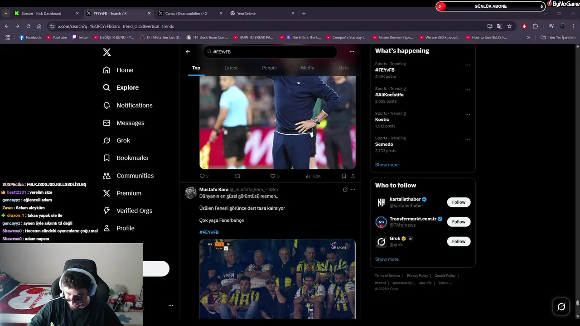Open the tab search dropdown arrow

6,14
